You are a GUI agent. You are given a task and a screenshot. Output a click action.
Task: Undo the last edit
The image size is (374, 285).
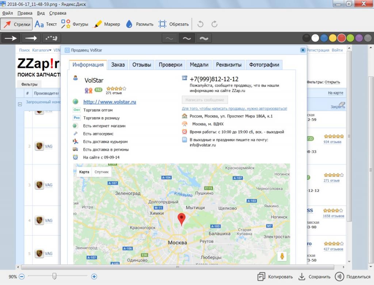point(201,24)
